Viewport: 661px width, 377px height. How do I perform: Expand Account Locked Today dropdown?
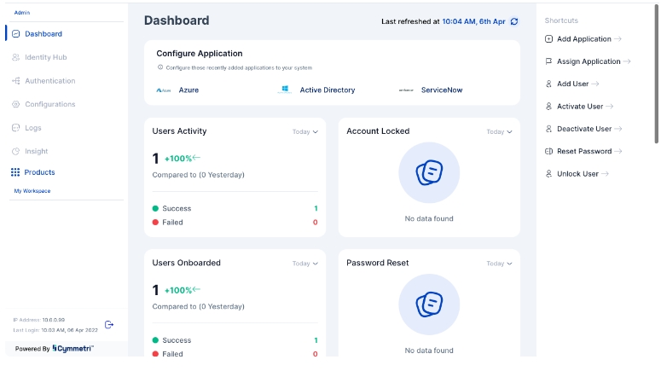tap(499, 132)
